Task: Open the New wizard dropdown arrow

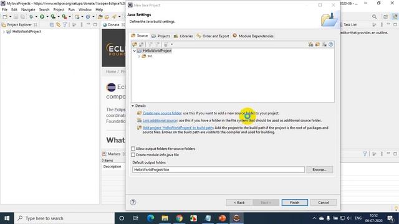Action: (x=10, y=17)
